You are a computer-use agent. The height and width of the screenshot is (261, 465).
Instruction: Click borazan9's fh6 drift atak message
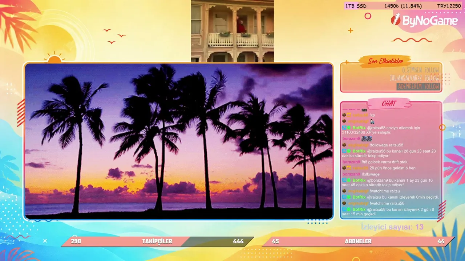pyautogui.click(x=384, y=162)
